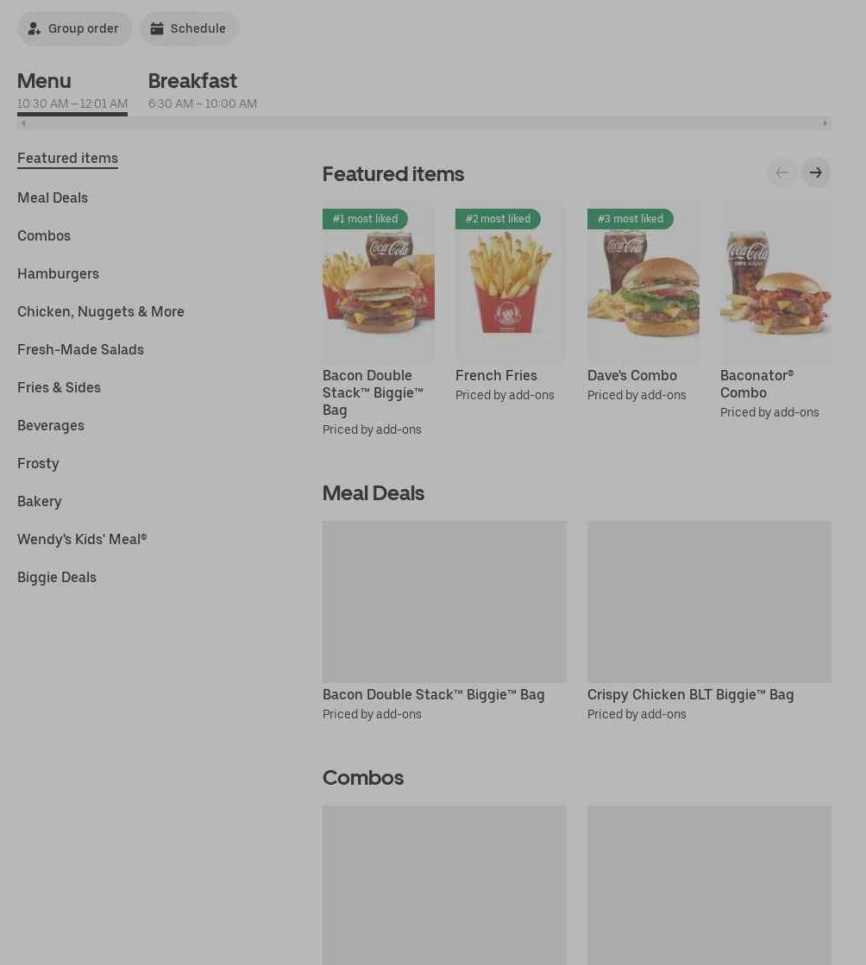Navigate to Wendy's Kids' Meal section
The height and width of the screenshot is (965, 866).
83,539
